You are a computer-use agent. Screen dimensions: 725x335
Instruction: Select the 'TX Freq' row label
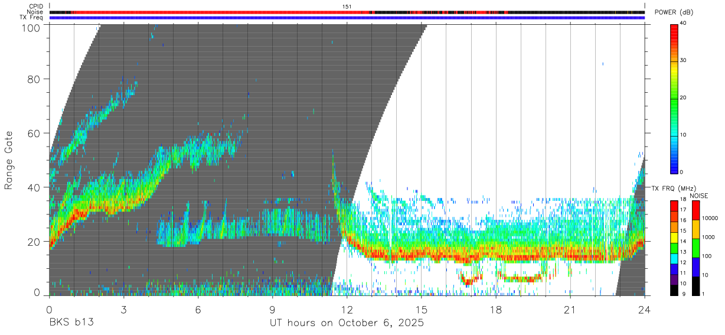click(x=32, y=17)
